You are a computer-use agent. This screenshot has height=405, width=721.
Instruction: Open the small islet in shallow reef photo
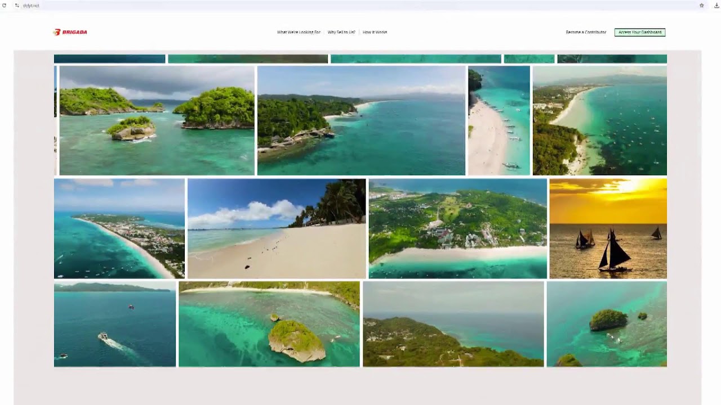tap(607, 324)
